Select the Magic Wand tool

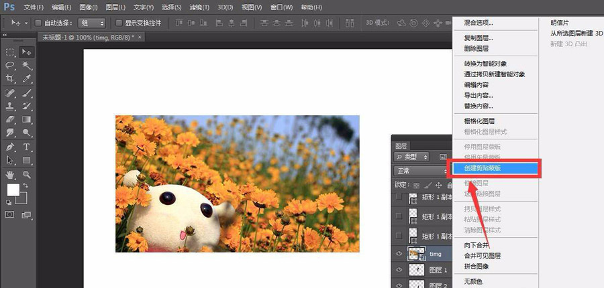(26, 66)
